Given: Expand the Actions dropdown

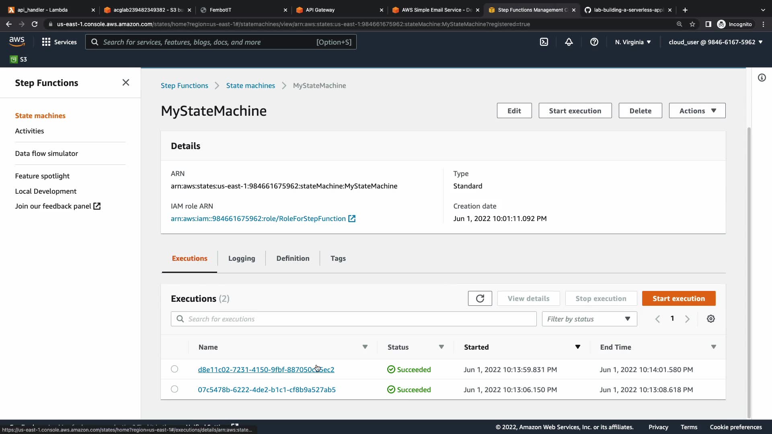Looking at the screenshot, I should coord(697,111).
